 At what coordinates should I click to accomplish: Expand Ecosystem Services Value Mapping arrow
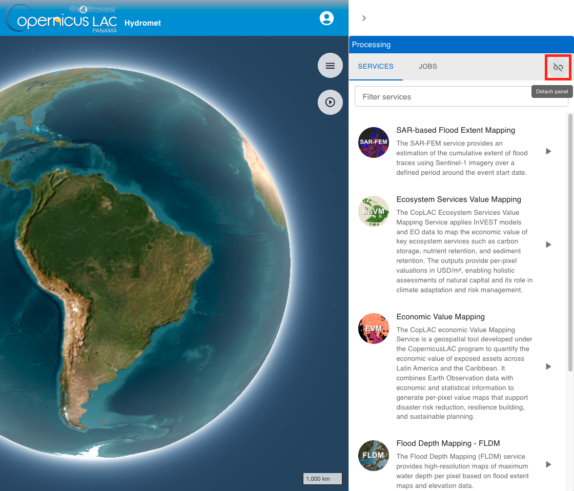[548, 244]
